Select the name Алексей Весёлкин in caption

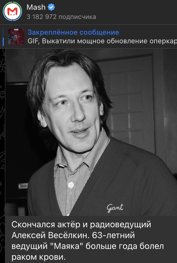tap(50, 236)
